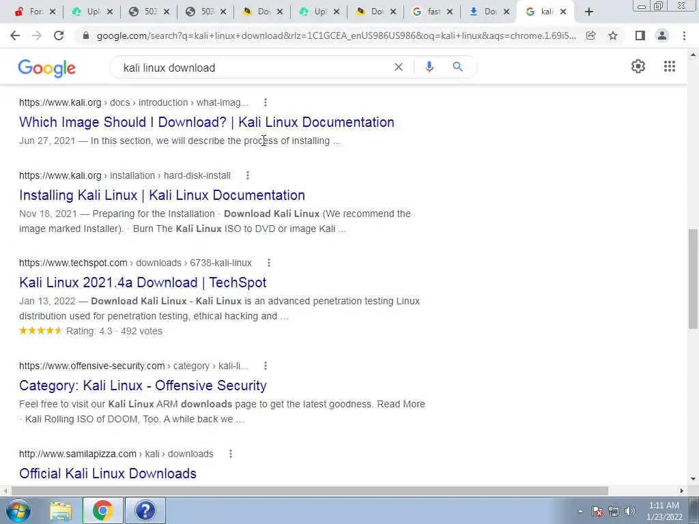
Task: Open the Windows Start menu
Action: click(18, 510)
